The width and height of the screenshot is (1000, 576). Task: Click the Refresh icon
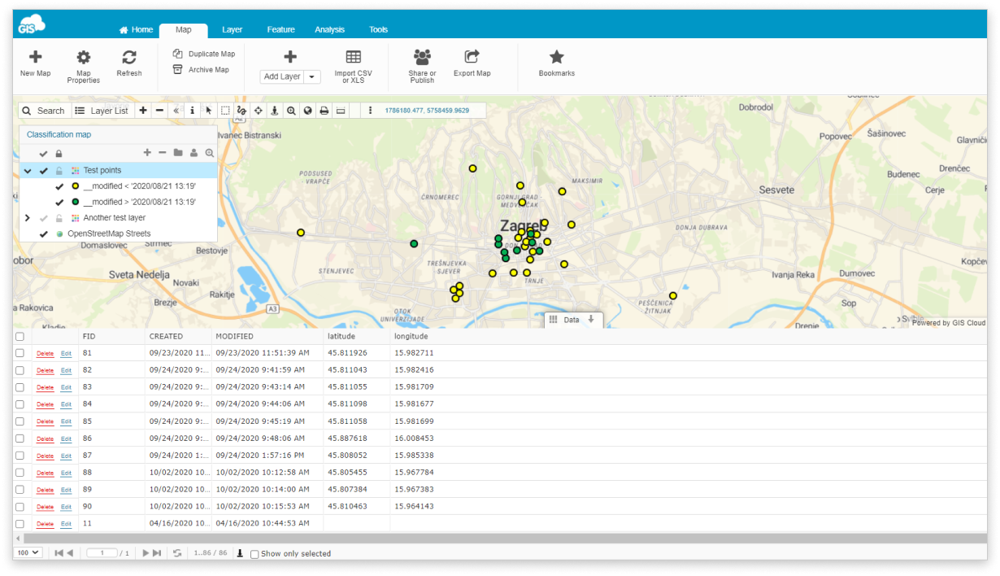[x=129, y=65]
